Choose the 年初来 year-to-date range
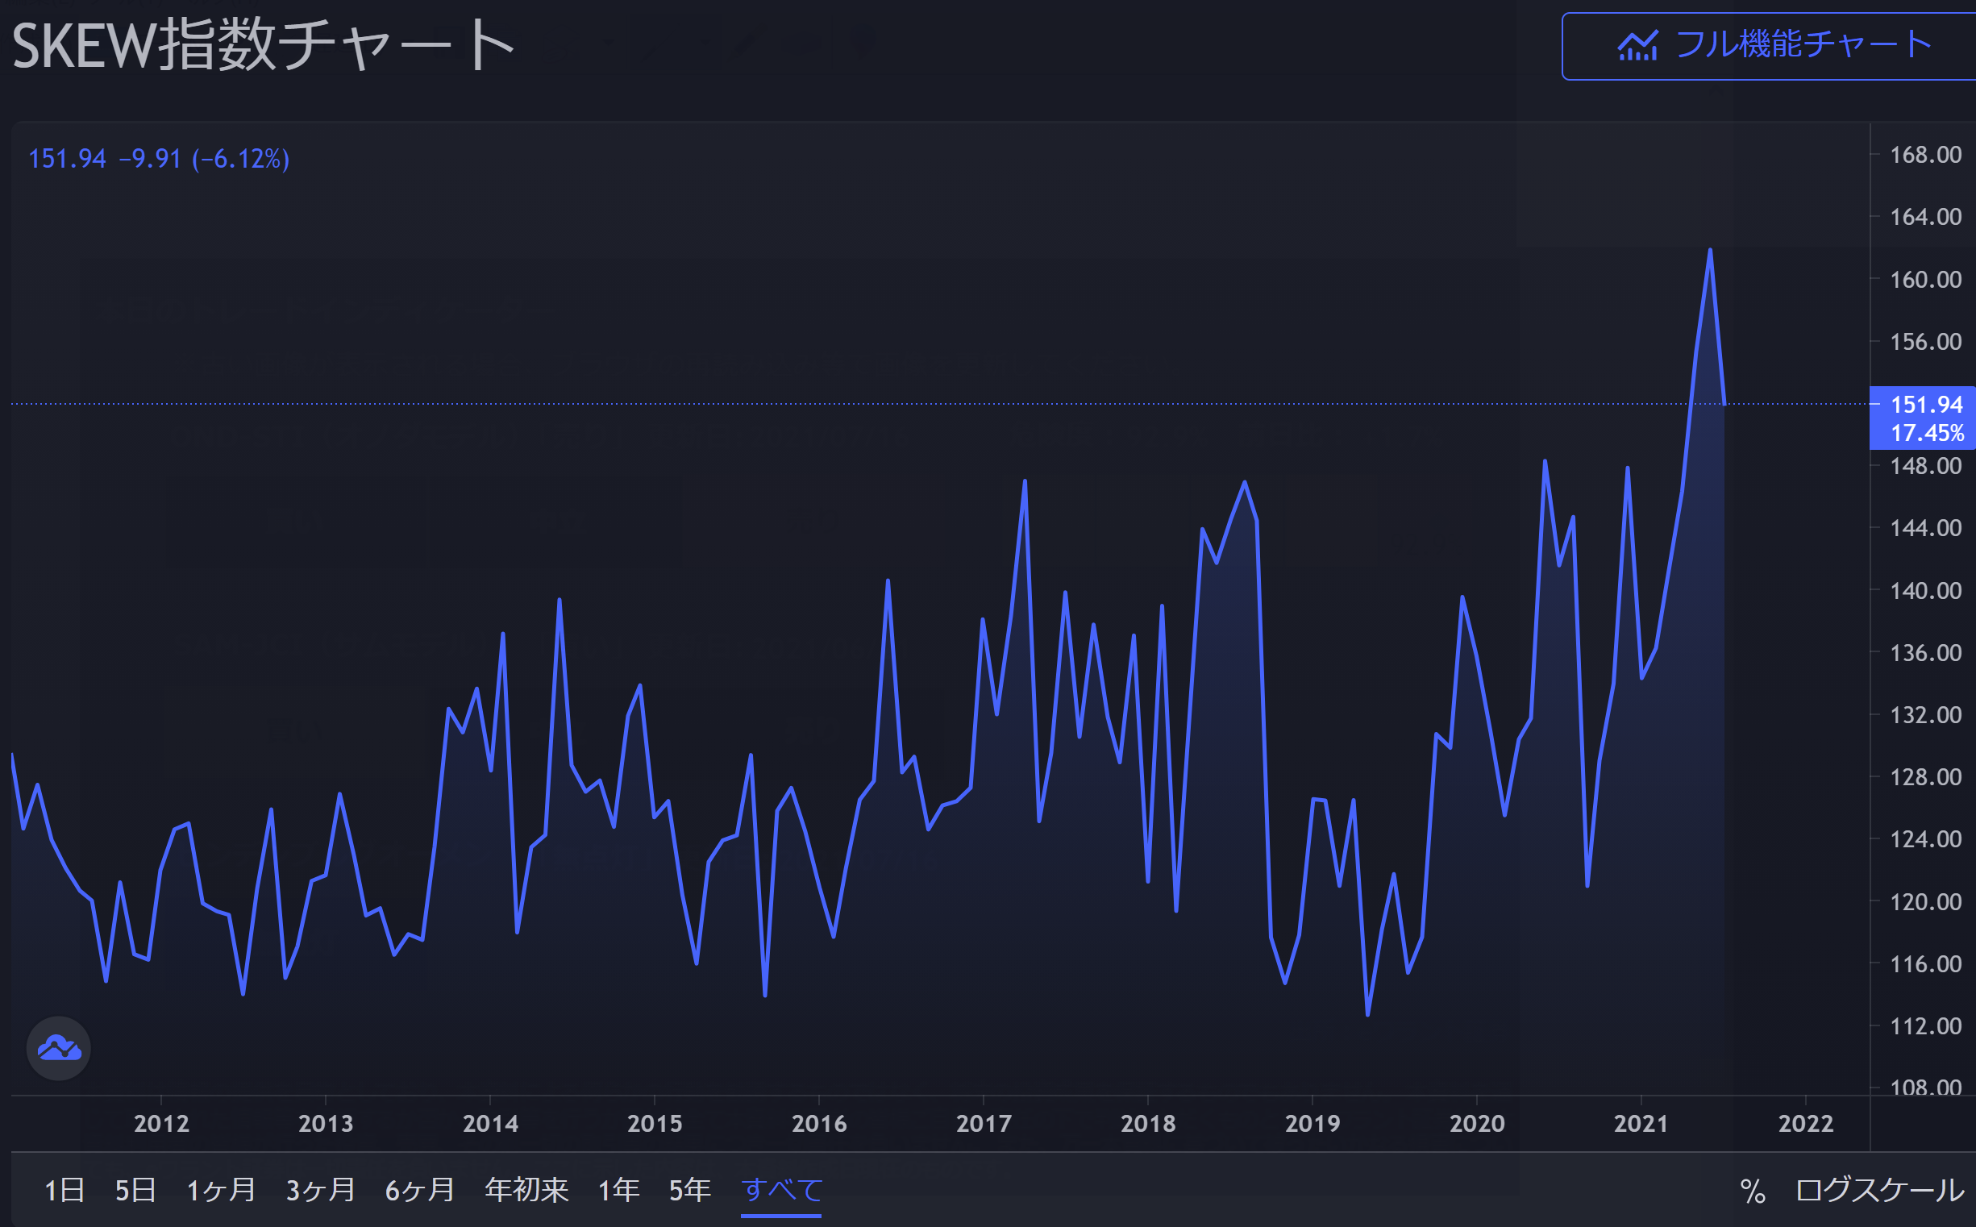 (526, 1191)
